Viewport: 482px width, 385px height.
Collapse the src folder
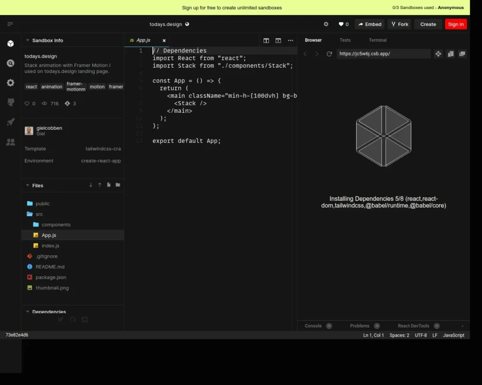click(x=72, y=214)
